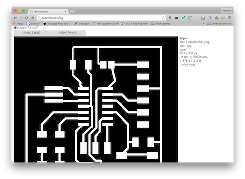
Task: Click the wavy-lines extension icon
Action: (x=176, y=18)
